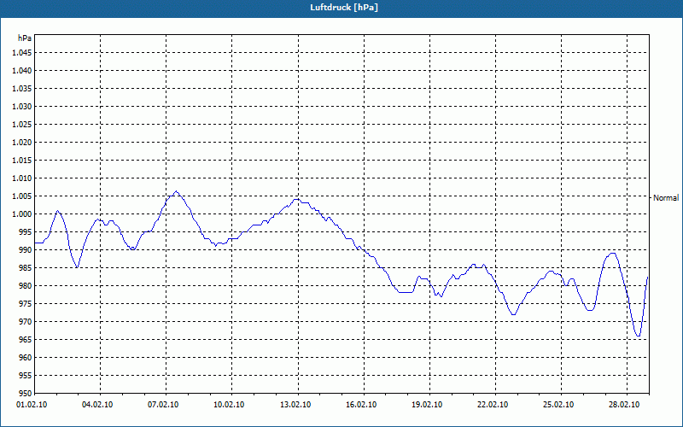683x427 pixels.
Task: Click the 13.02.10 date label
Action: pyautogui.click(x=295, y=405)
